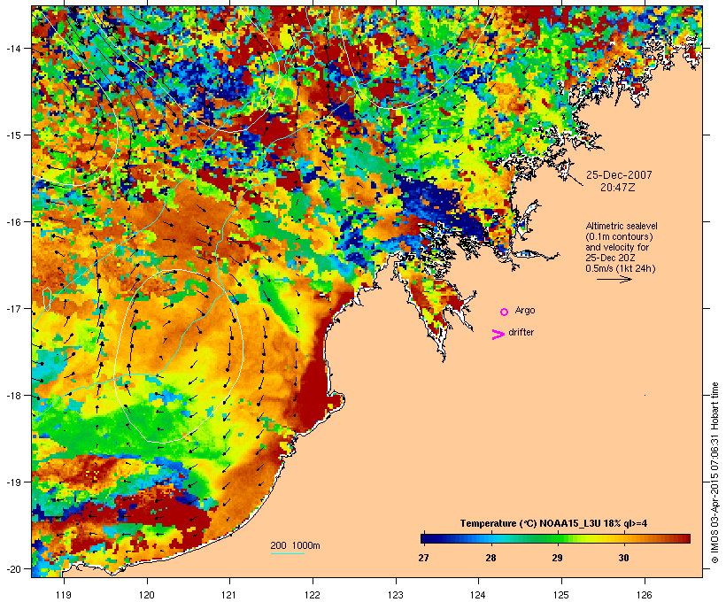726x602 pixels.
Task: Click the cyan 200 1000m depth contour line sample
Action: [288, 553]
